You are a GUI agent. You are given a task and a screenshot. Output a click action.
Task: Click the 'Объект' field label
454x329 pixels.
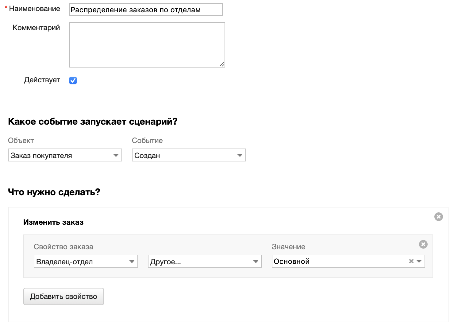coord(21,141)
